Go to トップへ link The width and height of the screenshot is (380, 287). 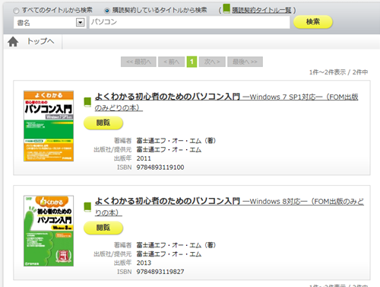point(40,41)
